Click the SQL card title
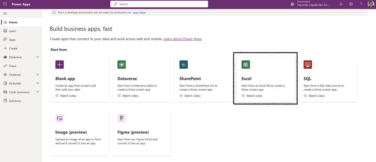Viewport: 376px width, 162px height. (x=308, y=79)
